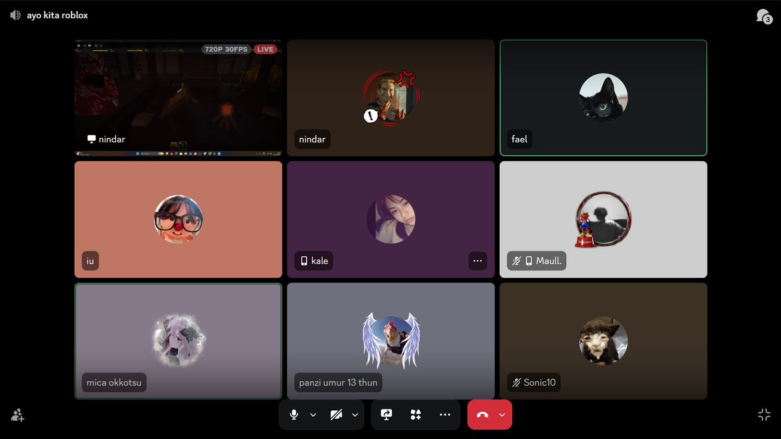Open disconnect options chevron
Screen dimensions: 781x439
point(502,415)
